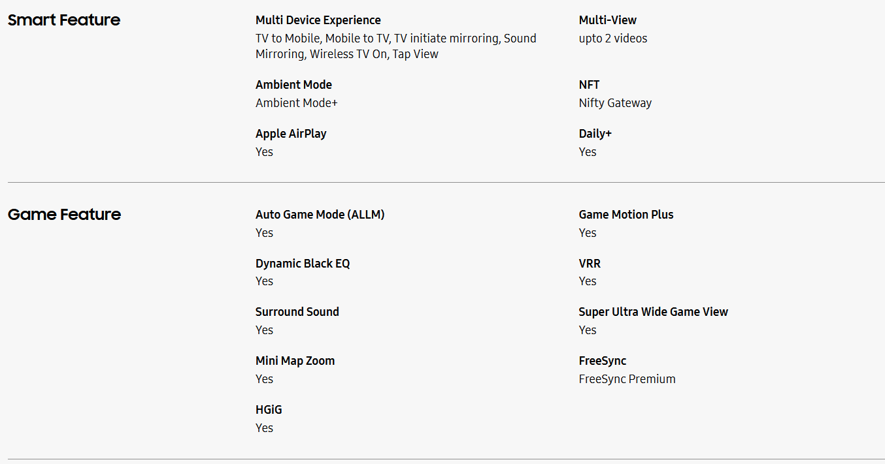
Task: Select the Surround Sound label
Action: point(297,312)
